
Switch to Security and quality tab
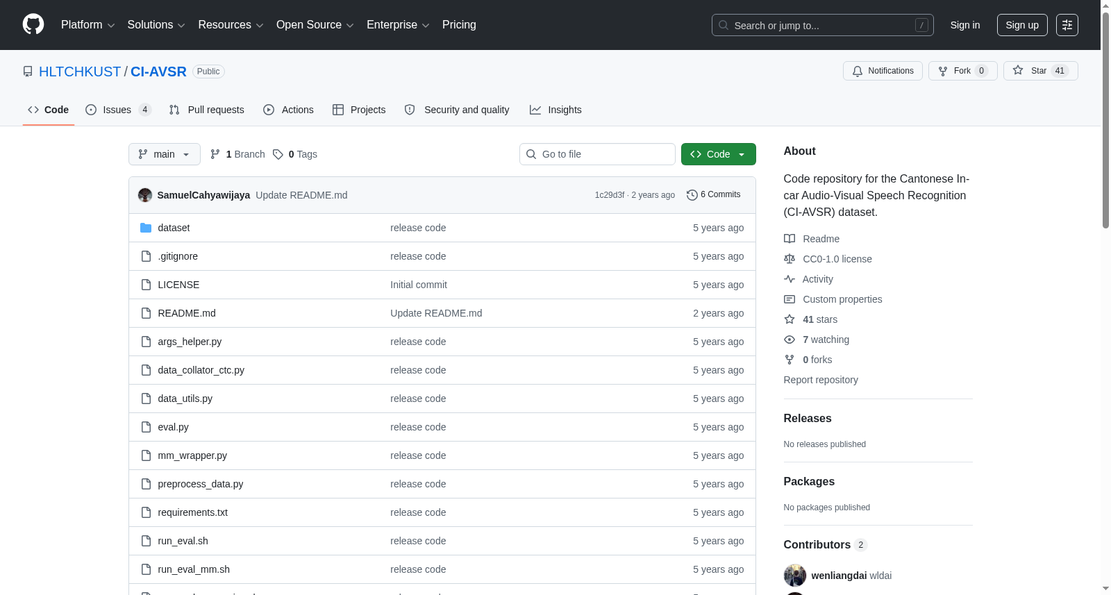pyautogui.click(x=457, y=110)
